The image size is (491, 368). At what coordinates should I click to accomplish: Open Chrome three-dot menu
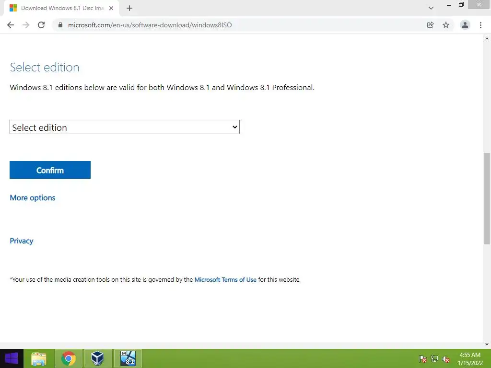pos(480,25)
